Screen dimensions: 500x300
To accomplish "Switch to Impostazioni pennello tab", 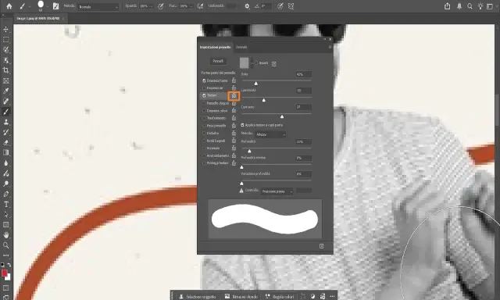I will pos(216,47).
